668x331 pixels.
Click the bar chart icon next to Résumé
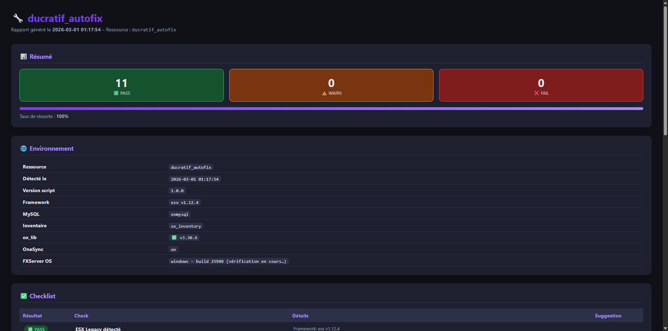point(23,56)
